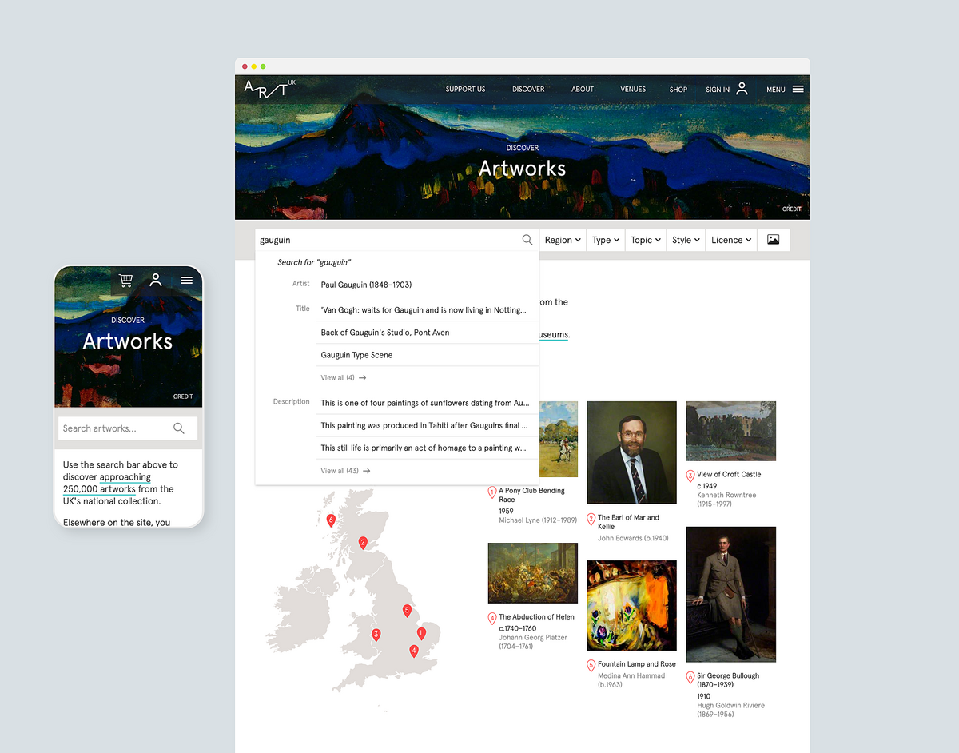The height and width of the screenshot is (753, 959).
Task: Select the user account icon in the mobile header
Action: pos(155,281)
